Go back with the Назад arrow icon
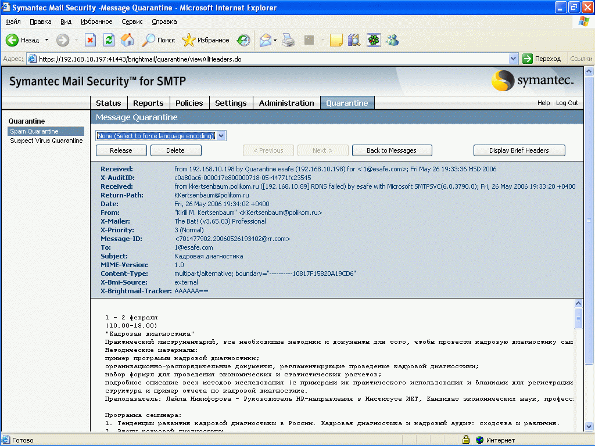 [12, 40]
